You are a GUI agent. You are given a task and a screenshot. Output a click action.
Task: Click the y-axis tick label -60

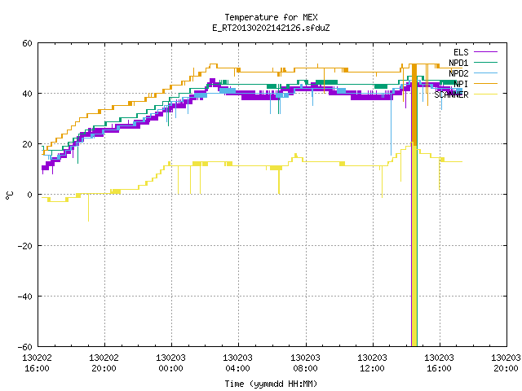pyautogui.click(x=25, y=347)
